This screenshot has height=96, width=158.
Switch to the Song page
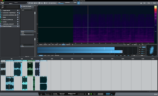149,3
